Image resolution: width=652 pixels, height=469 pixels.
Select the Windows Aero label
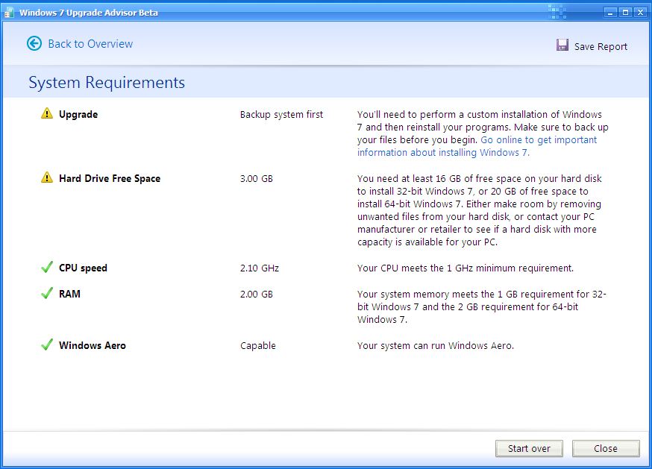tap(92, 345)
